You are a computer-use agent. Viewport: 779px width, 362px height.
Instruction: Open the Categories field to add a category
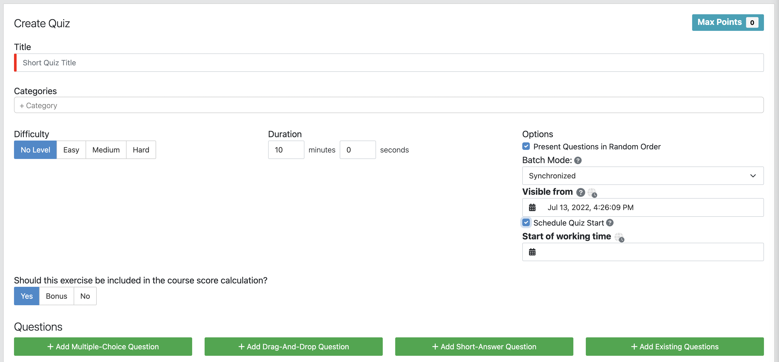click(x=388, y=105)
